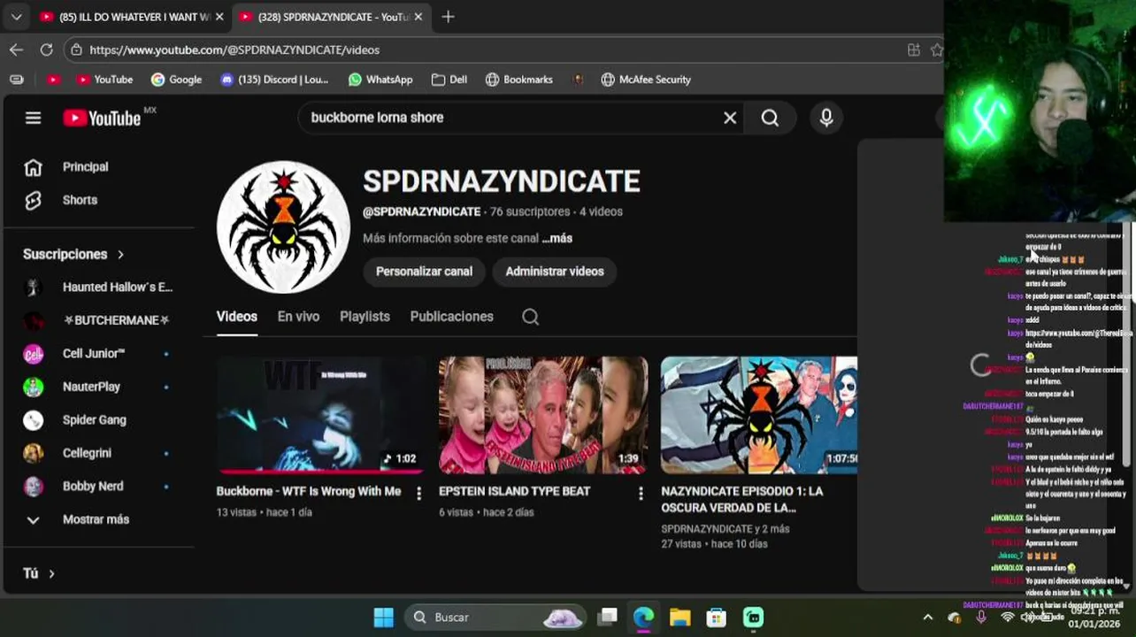Screen dimensions: 1136x637
Task: Open new browser tab with plus
Action: (x=448, y=16)
